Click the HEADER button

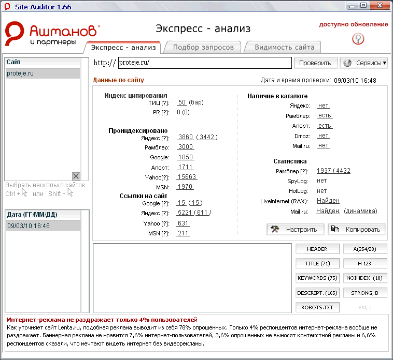click(x=317, y=249)
